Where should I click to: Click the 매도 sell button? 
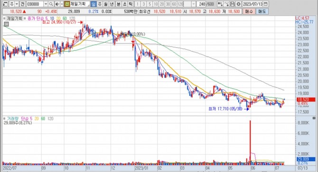coord(262,11)
